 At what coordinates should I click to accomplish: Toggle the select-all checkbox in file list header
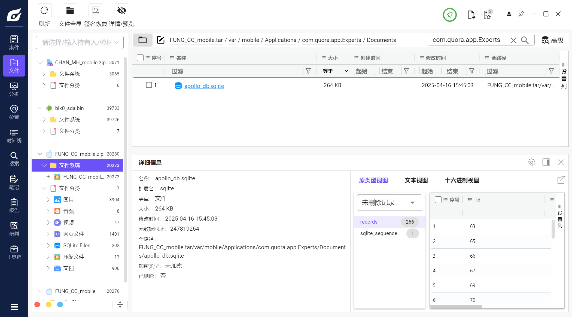click(140, 58)
